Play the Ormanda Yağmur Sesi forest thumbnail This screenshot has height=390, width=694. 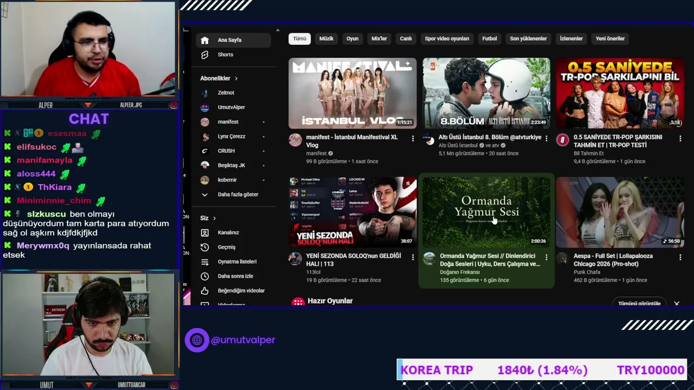(x=486, y=212)
